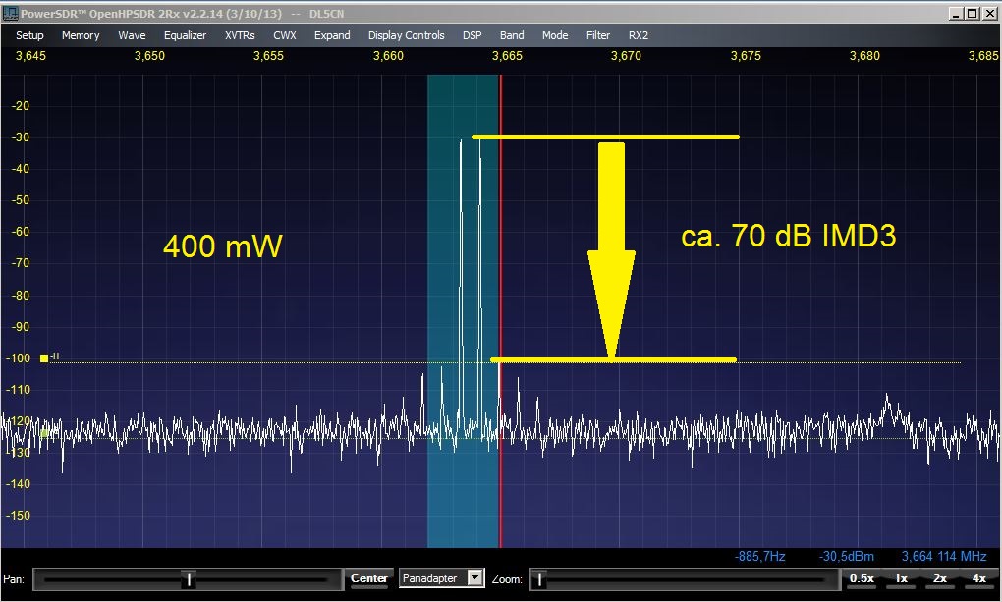The height and width of the screenshot is (602, 1002).
Task: Open the Memory menu
Action: (x=81, y=35)
